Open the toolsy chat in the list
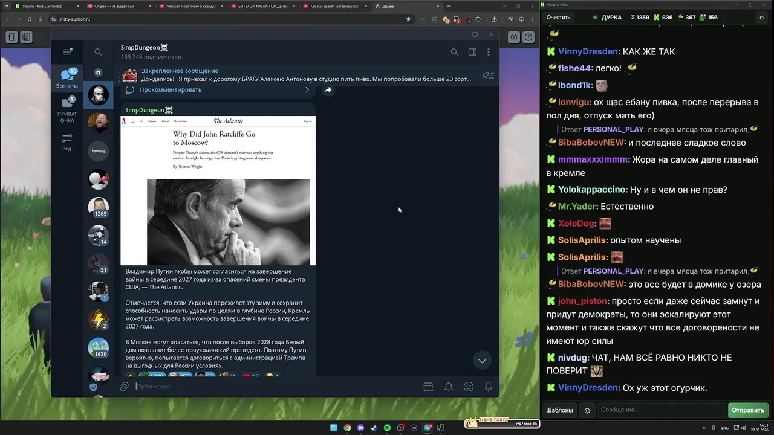774x435 pixels. (98, 151)
